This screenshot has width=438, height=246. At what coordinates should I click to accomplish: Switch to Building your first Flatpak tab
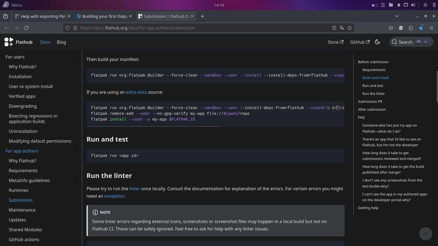click(104, 16)
